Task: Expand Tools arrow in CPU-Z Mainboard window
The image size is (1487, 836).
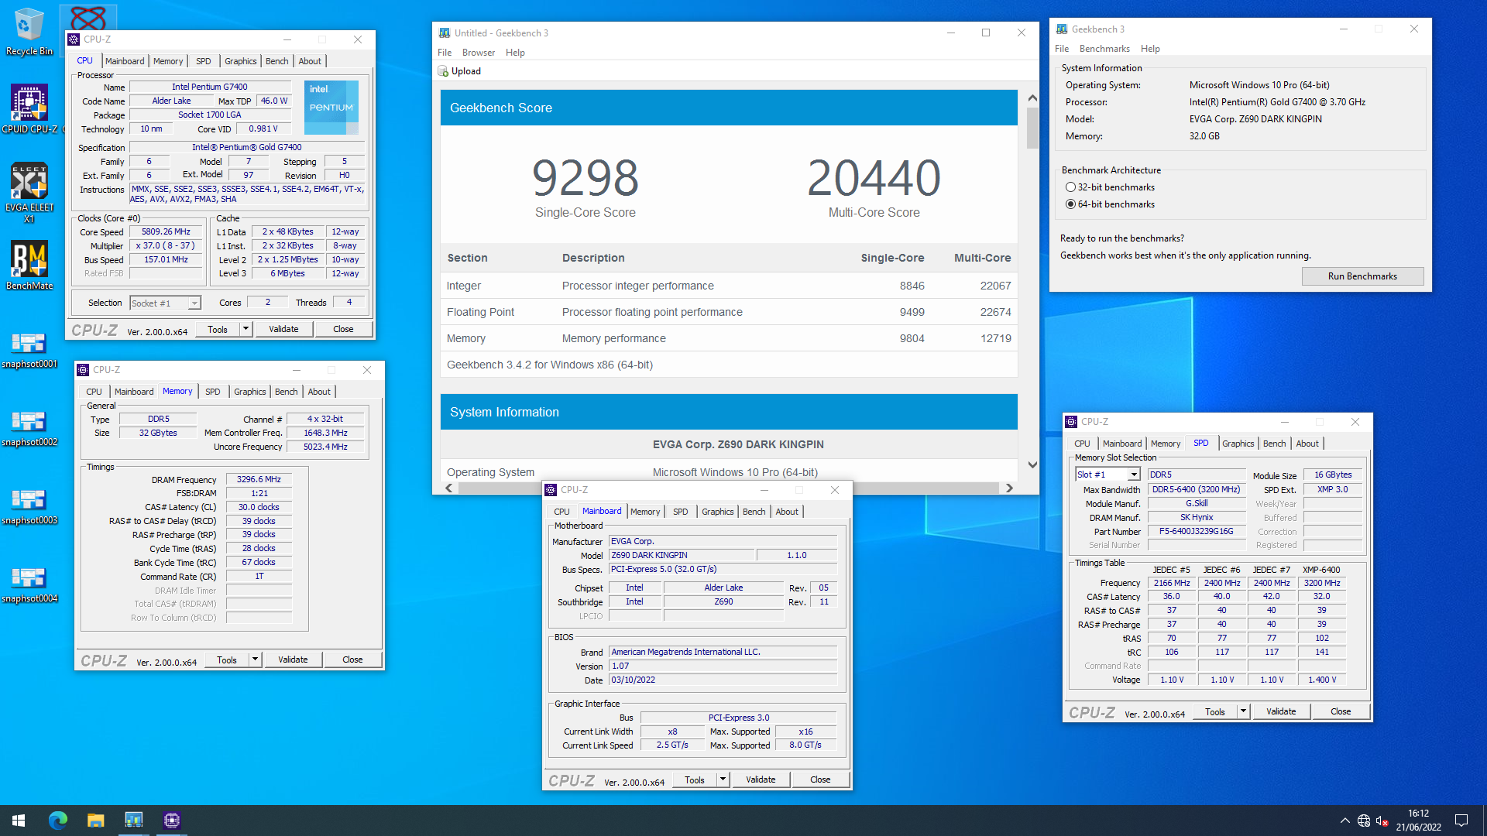Action: click(x=723, y=779)
